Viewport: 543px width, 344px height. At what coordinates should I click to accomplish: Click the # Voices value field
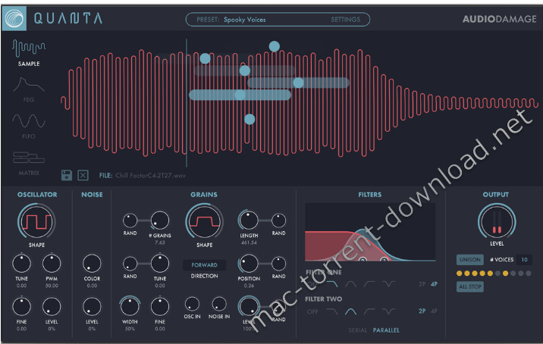[x=524, y=260]
